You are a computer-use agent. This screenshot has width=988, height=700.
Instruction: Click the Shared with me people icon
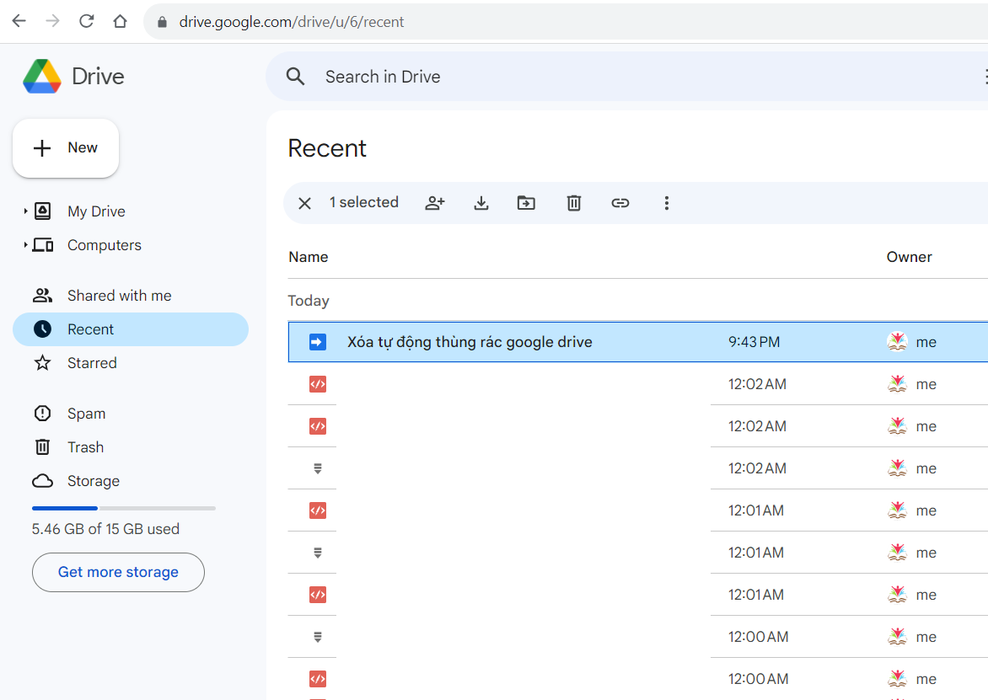(42, 295)
